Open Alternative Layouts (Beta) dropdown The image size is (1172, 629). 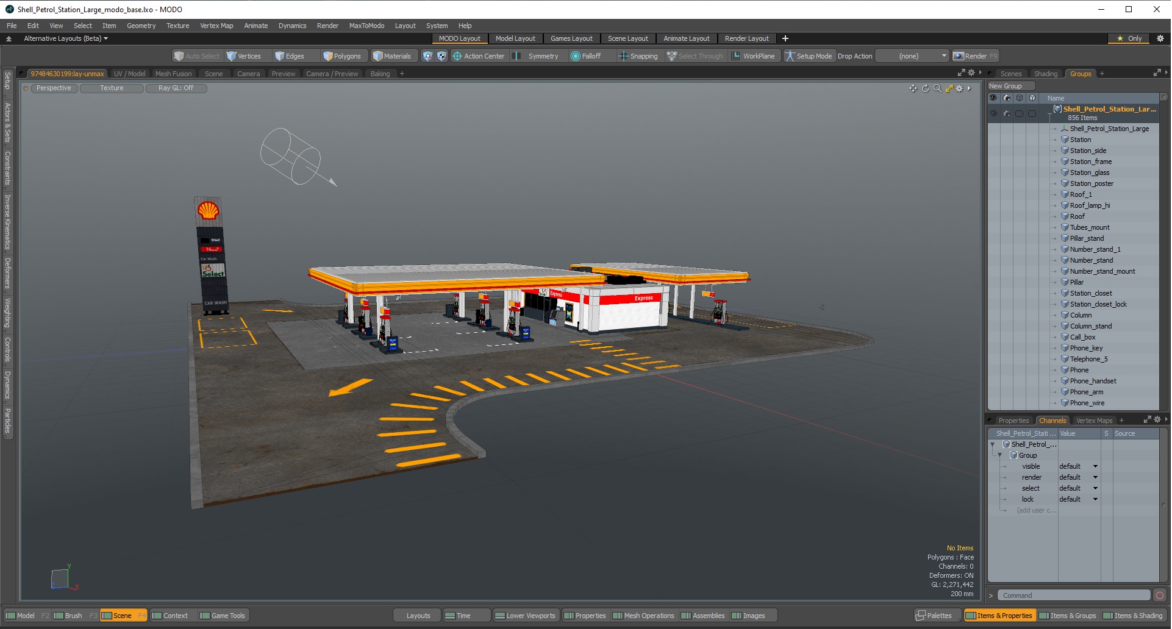pyautogui.click(x=66, y=38)
